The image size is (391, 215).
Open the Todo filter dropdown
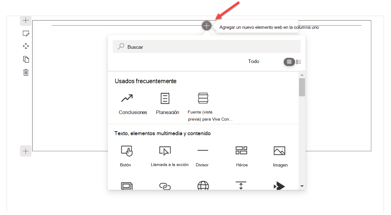point(254,61)
